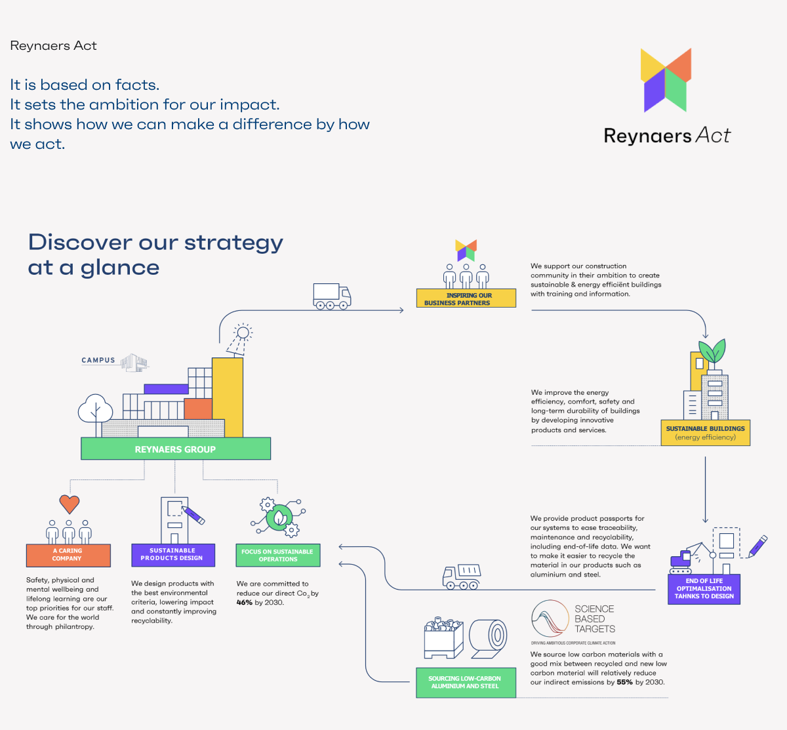Select the End of Life Optimalisation box
The height and width of the screenshot is (730, 787).
(704, 588)
